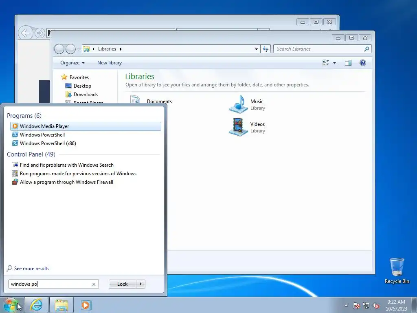The width and height of the screenshot is (417, 313).
Task: Open Run programs made for previous versions
Action: [x=78, y=174]
